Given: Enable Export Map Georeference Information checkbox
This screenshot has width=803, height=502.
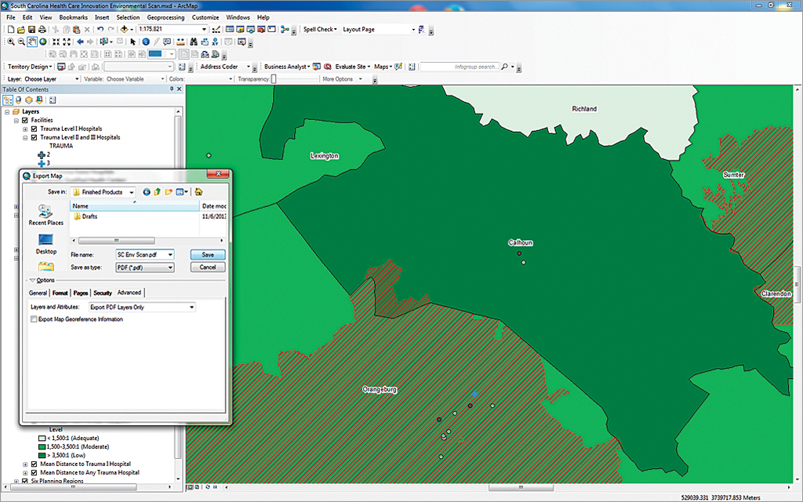Looking at the screenshot, I should (x=34, y=319).
